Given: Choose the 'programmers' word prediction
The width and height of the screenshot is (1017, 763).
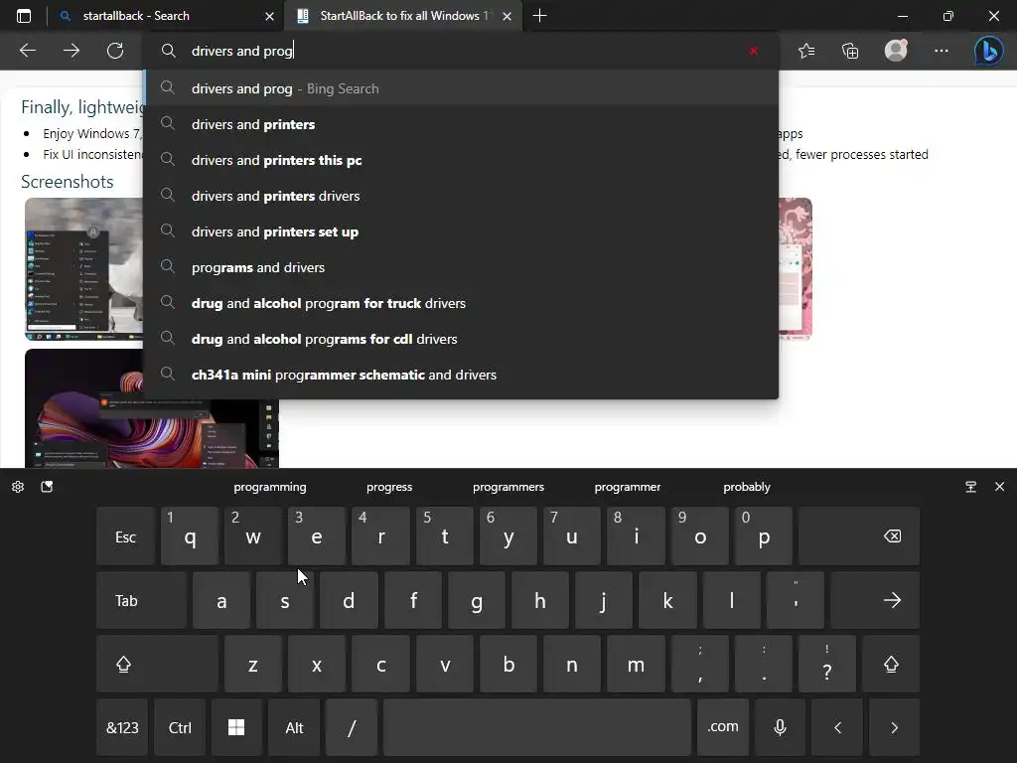Looking at the screenshot, I should tap(508, 487).
